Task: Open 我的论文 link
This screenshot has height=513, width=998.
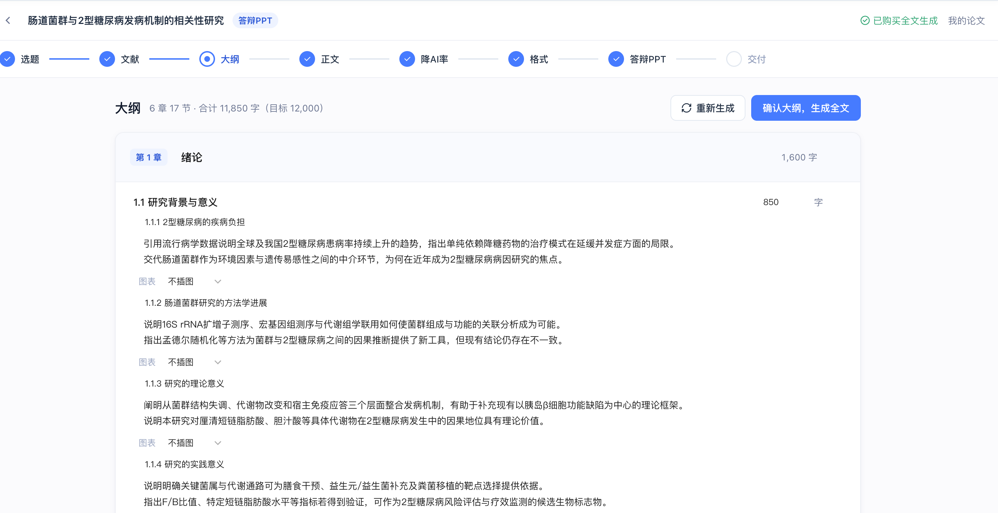Action: 966,20
